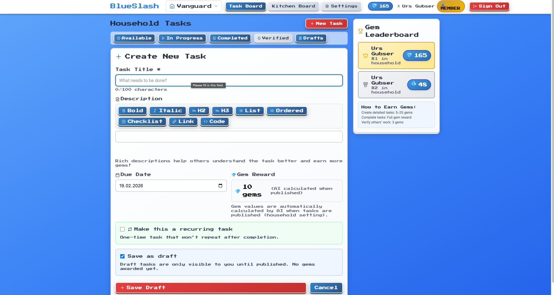Click the 165 gems counter in header
The height and width of the screenshot is (295, 554).
[380, 6]
